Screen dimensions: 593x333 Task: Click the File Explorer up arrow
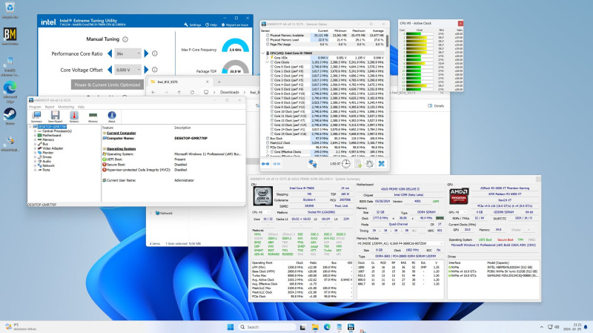click(179, 92)
